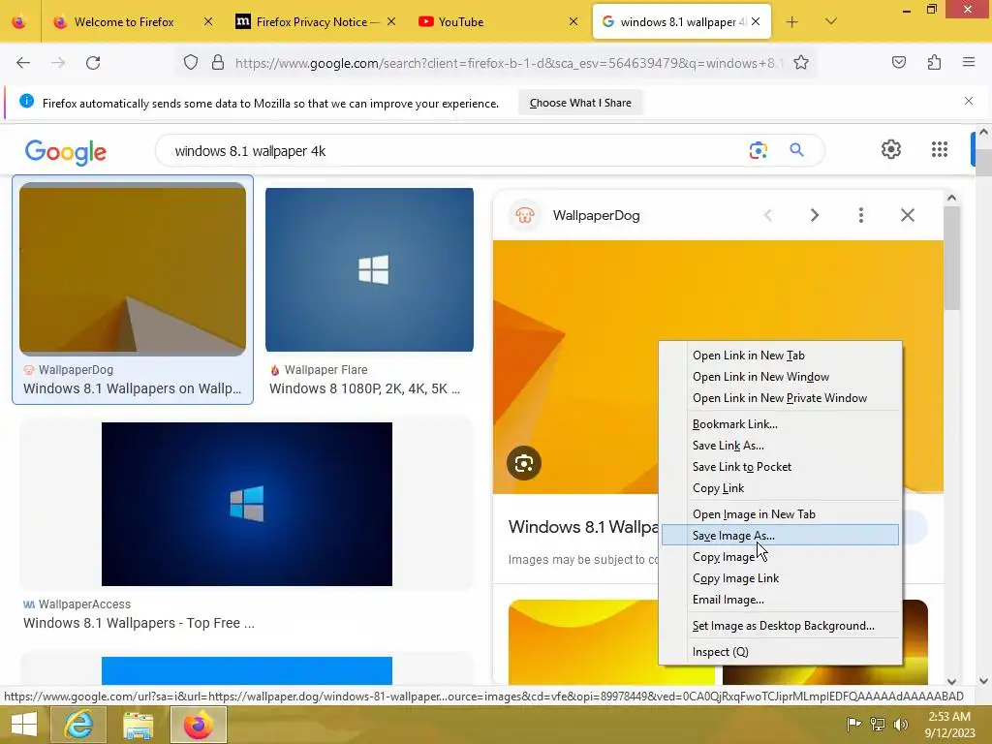Select Save Link to Pocket entry
Viewport: 992px width, 744px height.
[x=780, y=467]
